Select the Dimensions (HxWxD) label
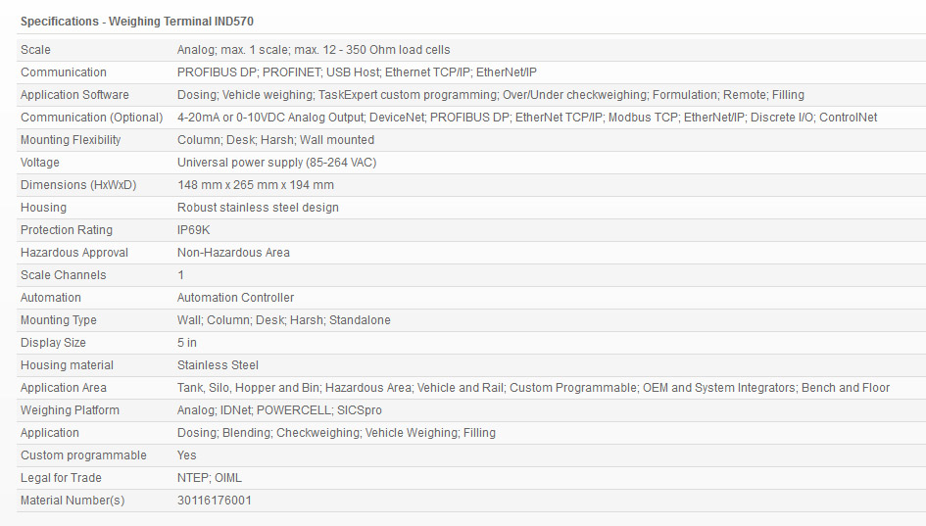 78,185
